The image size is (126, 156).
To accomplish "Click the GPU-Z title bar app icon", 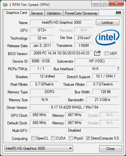I will [x=5, y=5].
